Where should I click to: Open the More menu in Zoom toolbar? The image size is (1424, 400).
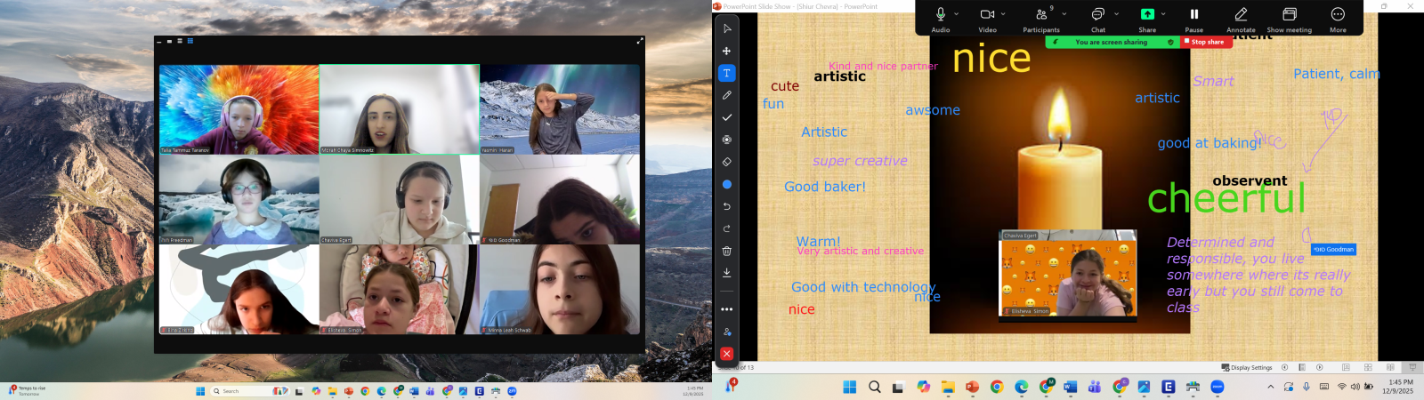pyautogui.click(x=1337, y=18)
